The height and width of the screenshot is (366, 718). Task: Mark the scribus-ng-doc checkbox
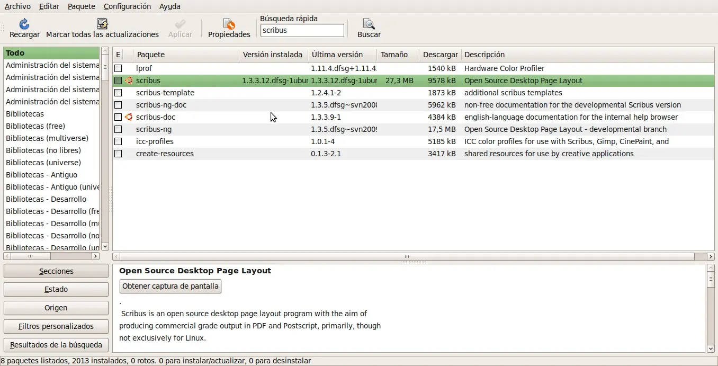(118, 105)
